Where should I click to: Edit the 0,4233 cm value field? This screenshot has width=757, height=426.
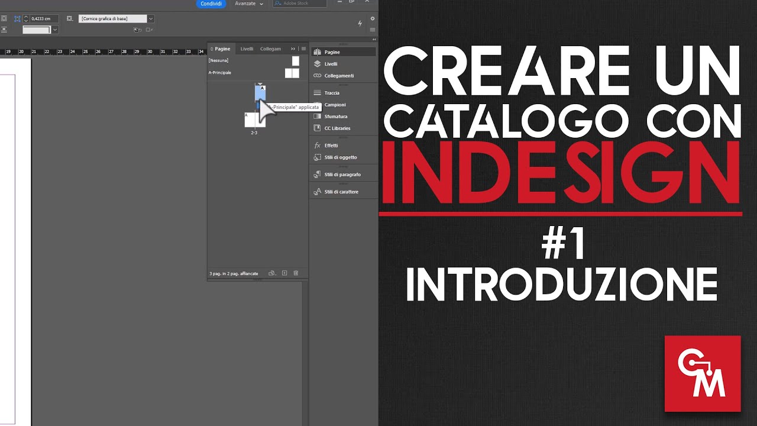point(44,19)
